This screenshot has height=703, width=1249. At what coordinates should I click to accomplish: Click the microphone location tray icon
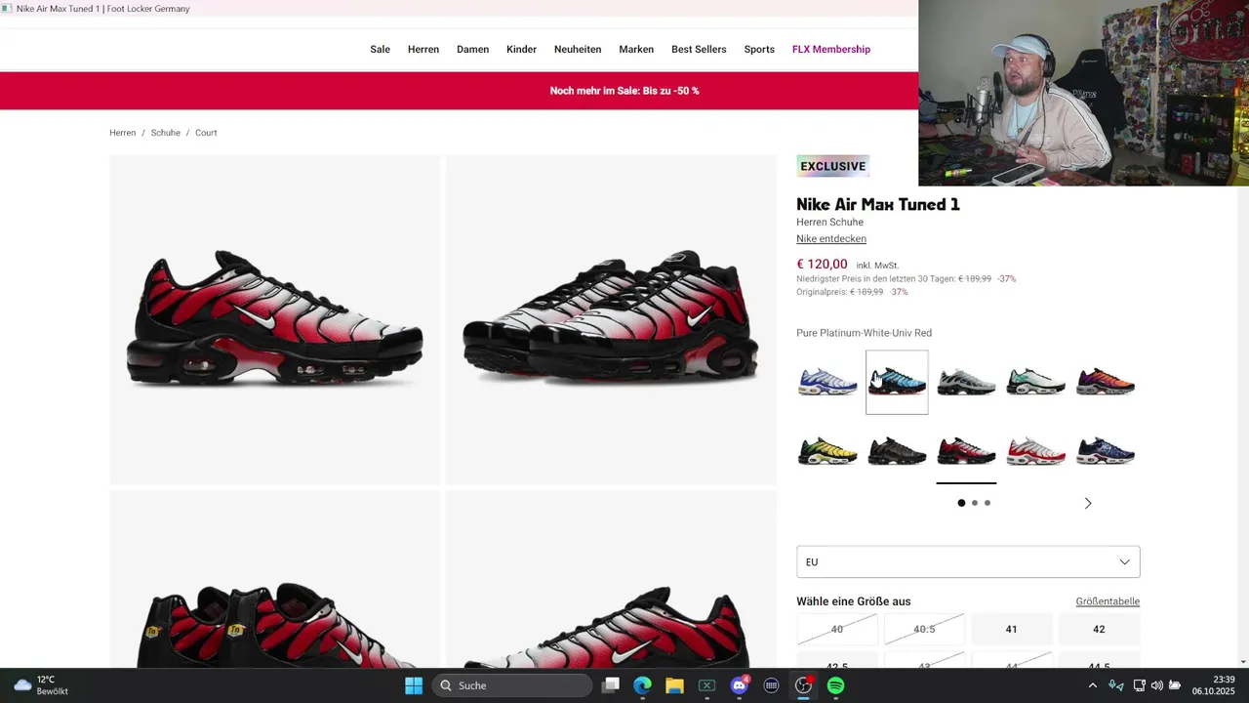(x=1116, y=685)
